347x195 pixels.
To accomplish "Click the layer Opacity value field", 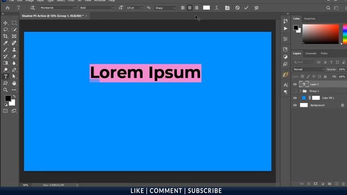I will point(342,69).
